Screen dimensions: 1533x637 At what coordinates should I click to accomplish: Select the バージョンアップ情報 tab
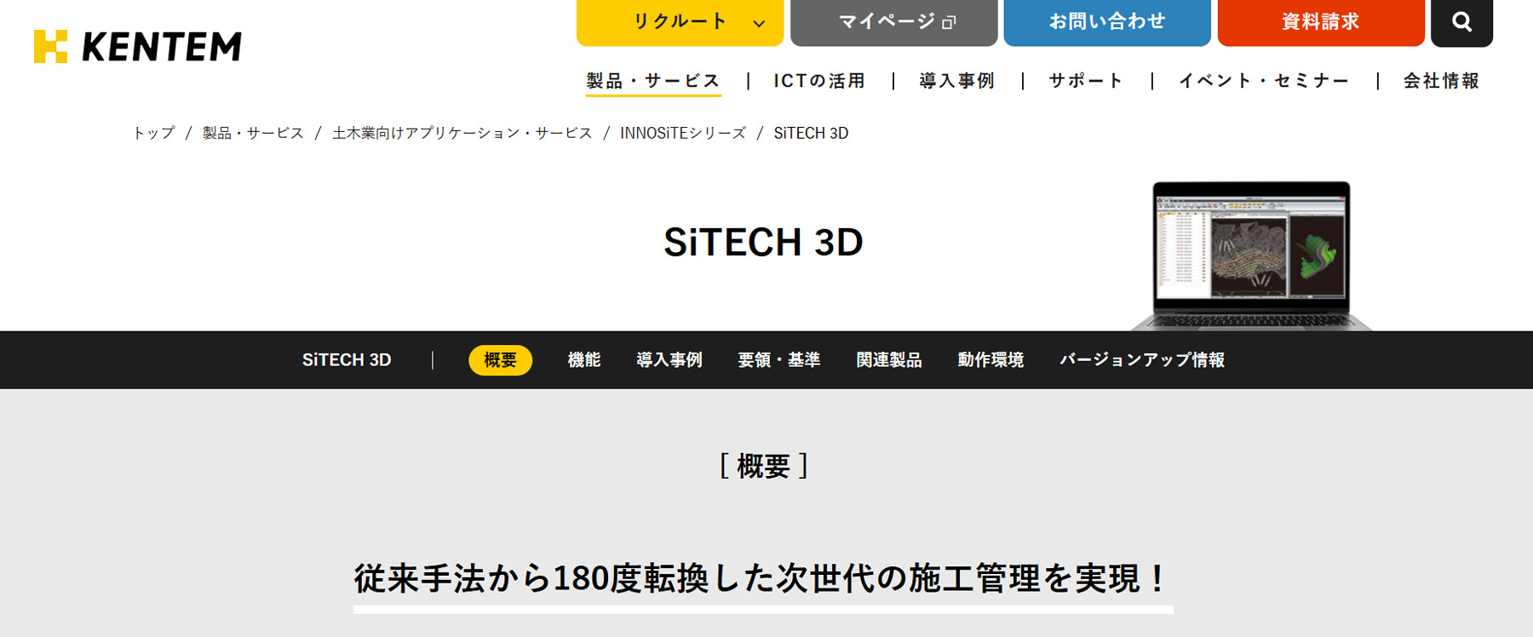click(1142, 360)
